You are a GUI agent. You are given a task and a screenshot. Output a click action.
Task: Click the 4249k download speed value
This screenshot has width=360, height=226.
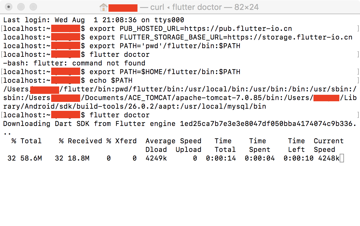tap(156, 158)
